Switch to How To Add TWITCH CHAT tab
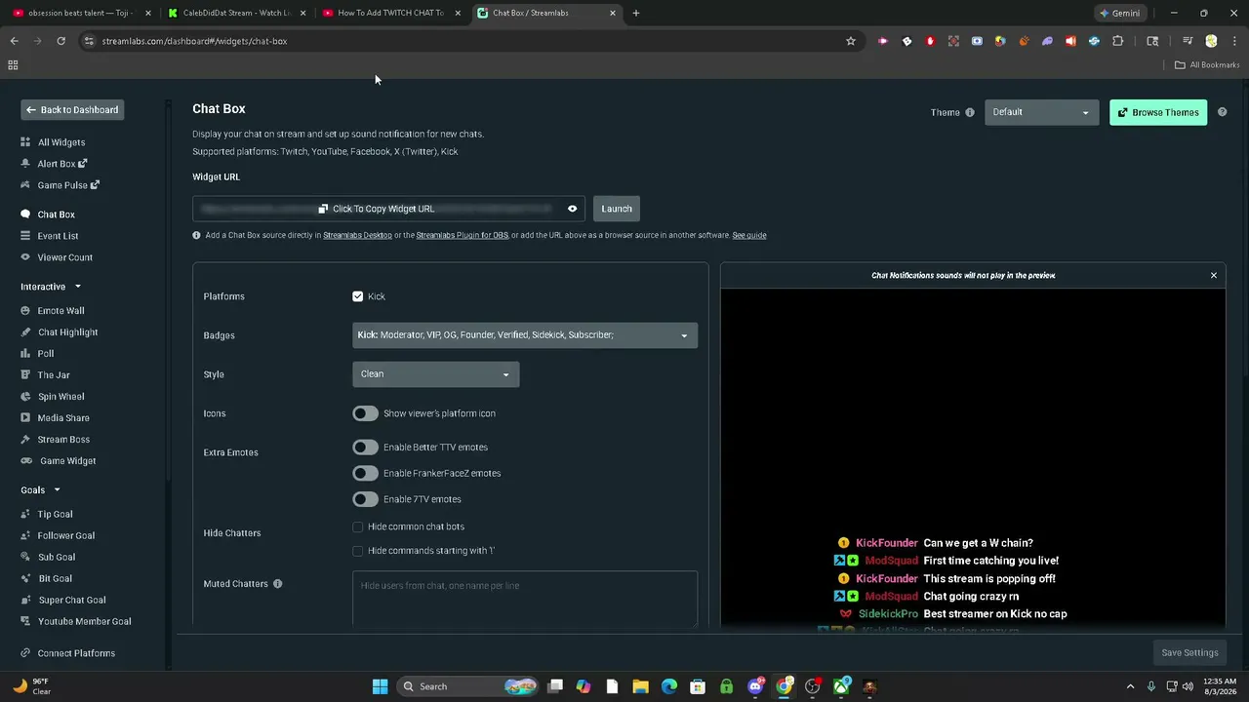The width and height of the screenshot is (1249, 702). coord(392,13)
